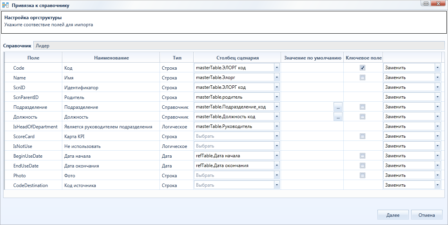Viewport: 448px width, 225px height.
Task: Click the Карта KPI name cell
Action: click(x=111, y=136)
